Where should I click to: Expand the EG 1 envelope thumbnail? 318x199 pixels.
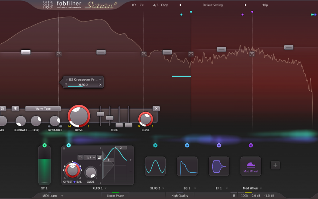click(x=187, y=166)
